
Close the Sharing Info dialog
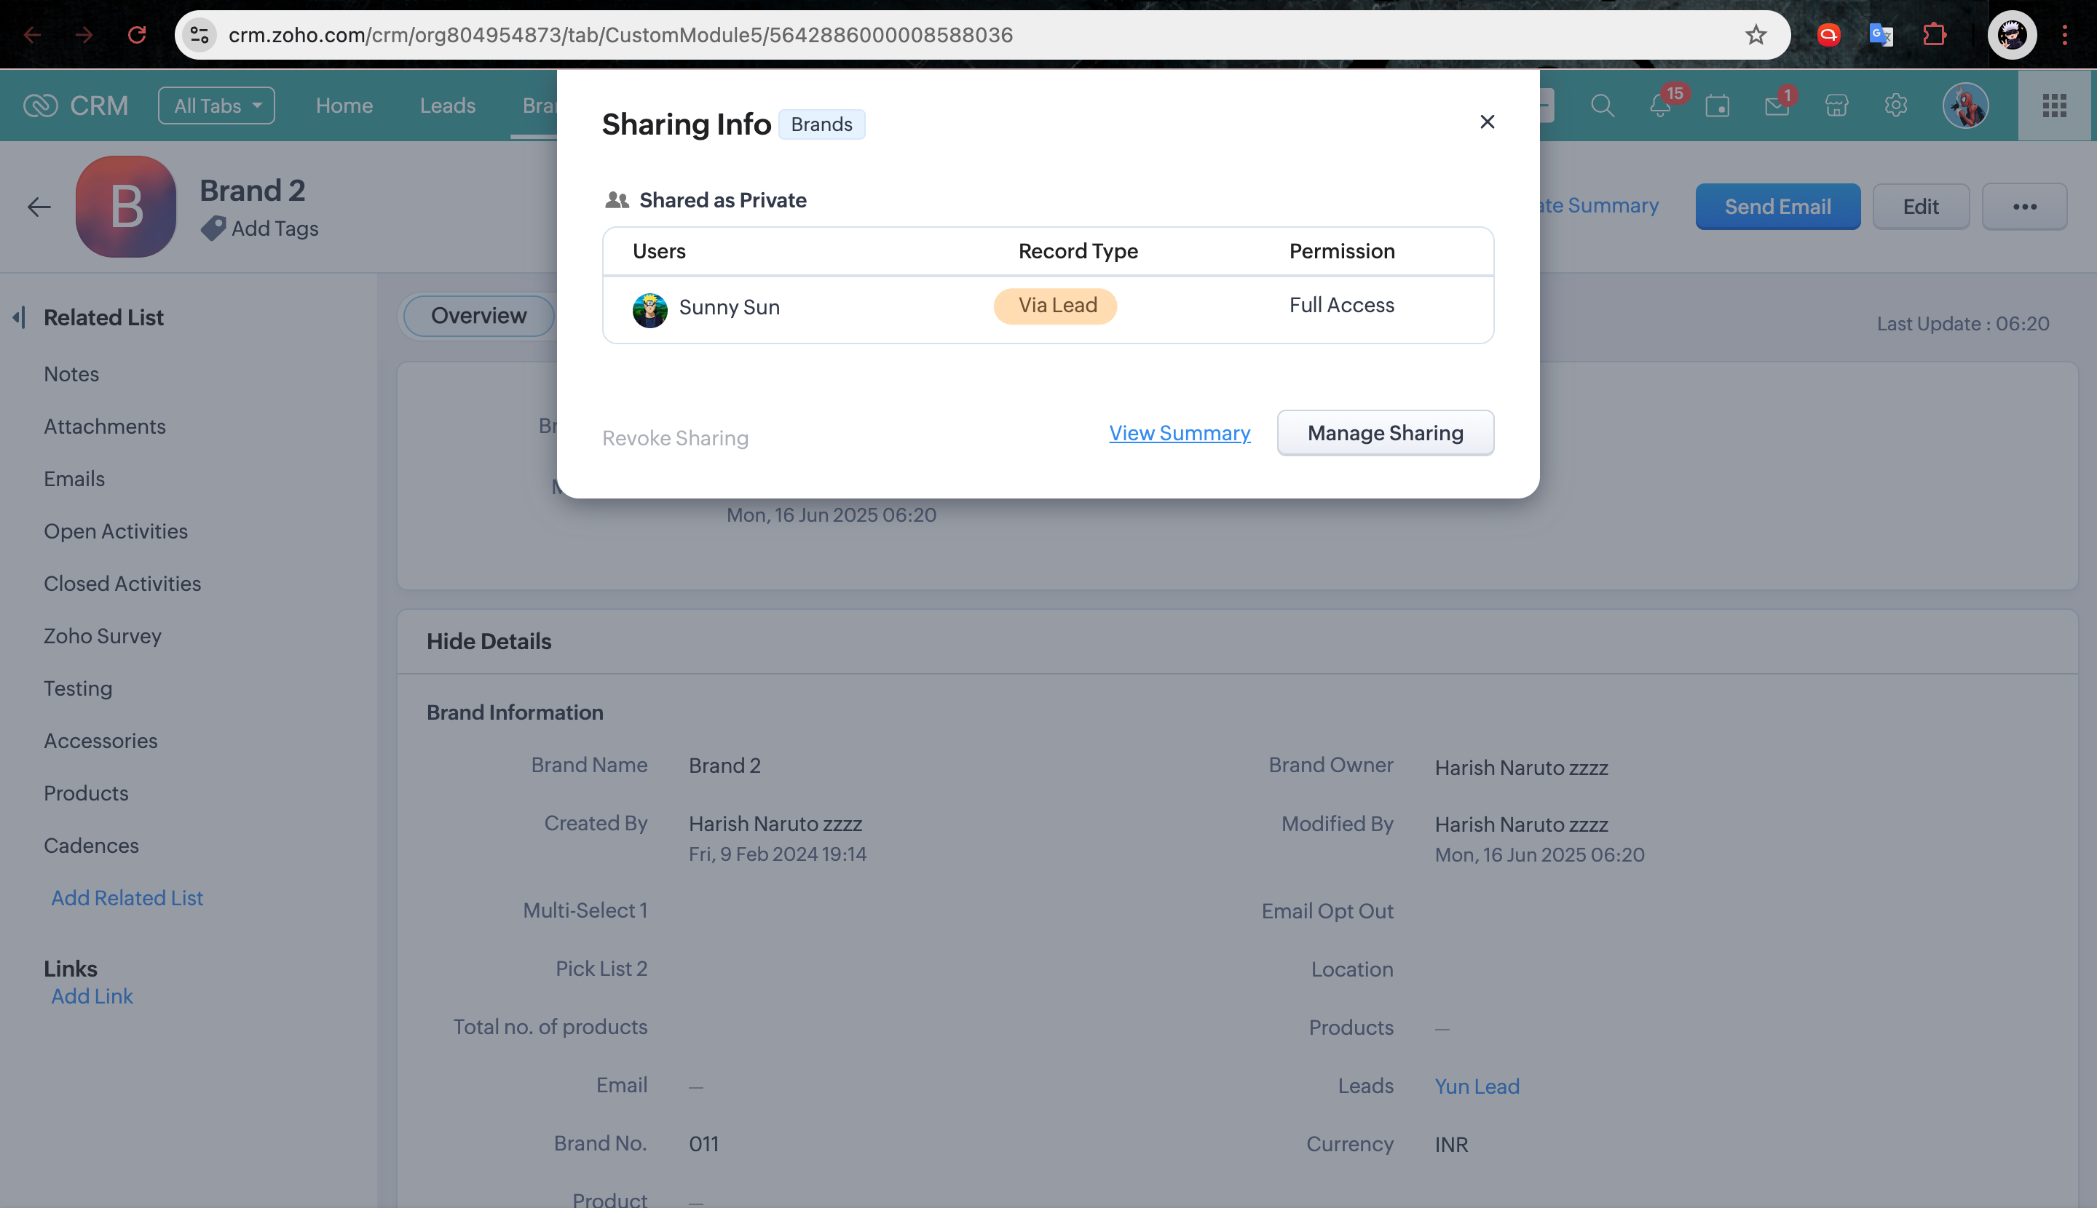(x=1487, y=122)
